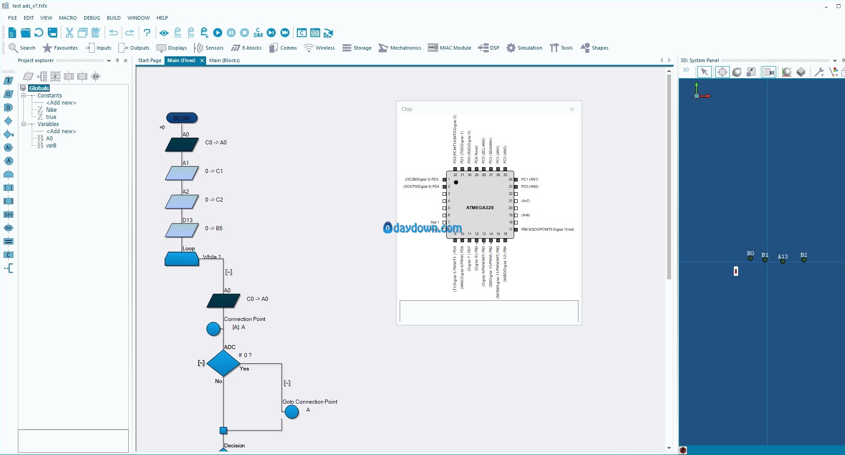The width and height of the screenshot is (845, 455).
Task: Open the FILE menu
Action: coord(13,18)
